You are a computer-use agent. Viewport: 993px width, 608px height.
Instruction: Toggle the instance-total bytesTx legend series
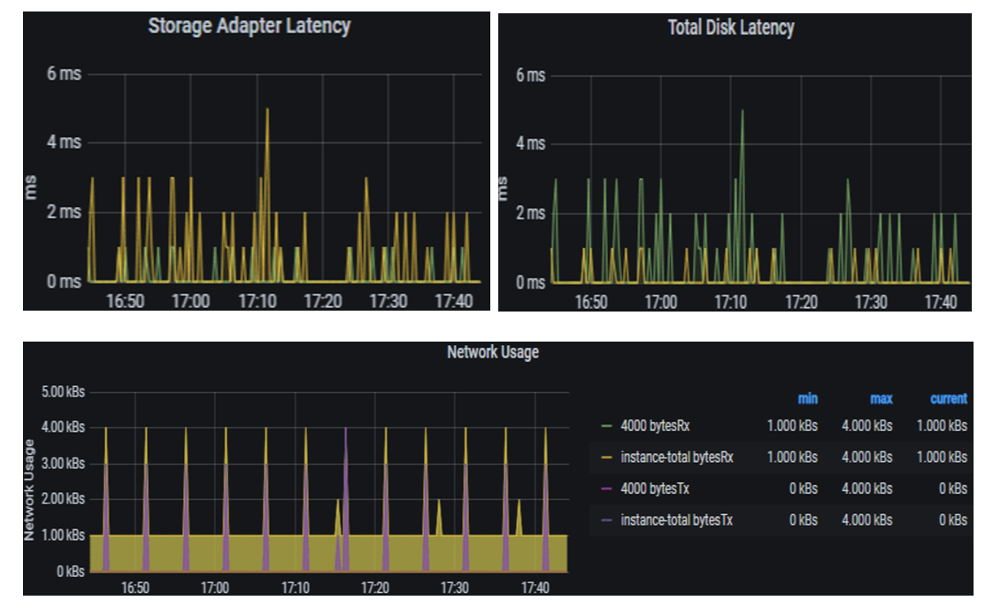coord(676,520)
